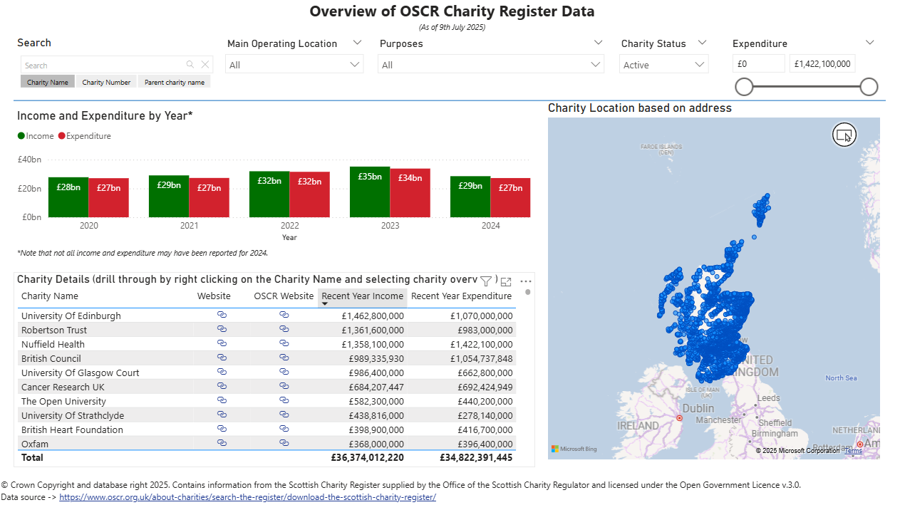Sort by Charity Name column header
Viewport: 905px width, 505px height.
tap(50, 296)
